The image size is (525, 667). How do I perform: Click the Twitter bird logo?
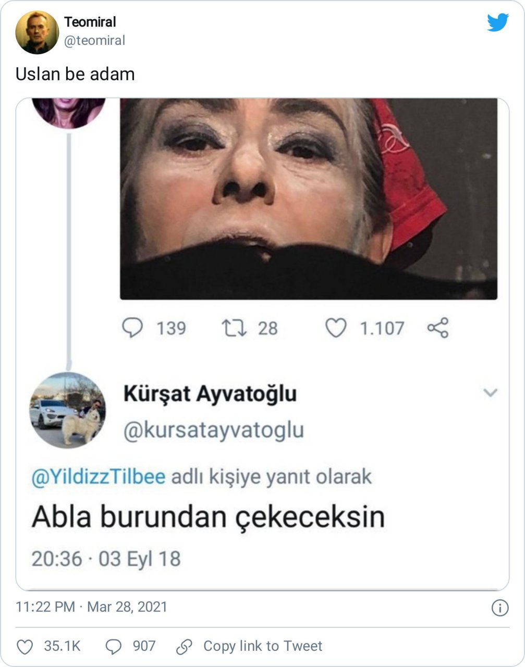point(498,23)
